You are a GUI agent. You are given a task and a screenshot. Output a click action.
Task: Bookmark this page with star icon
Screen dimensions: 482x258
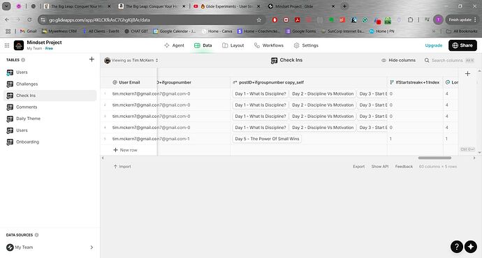coord(259,20)
